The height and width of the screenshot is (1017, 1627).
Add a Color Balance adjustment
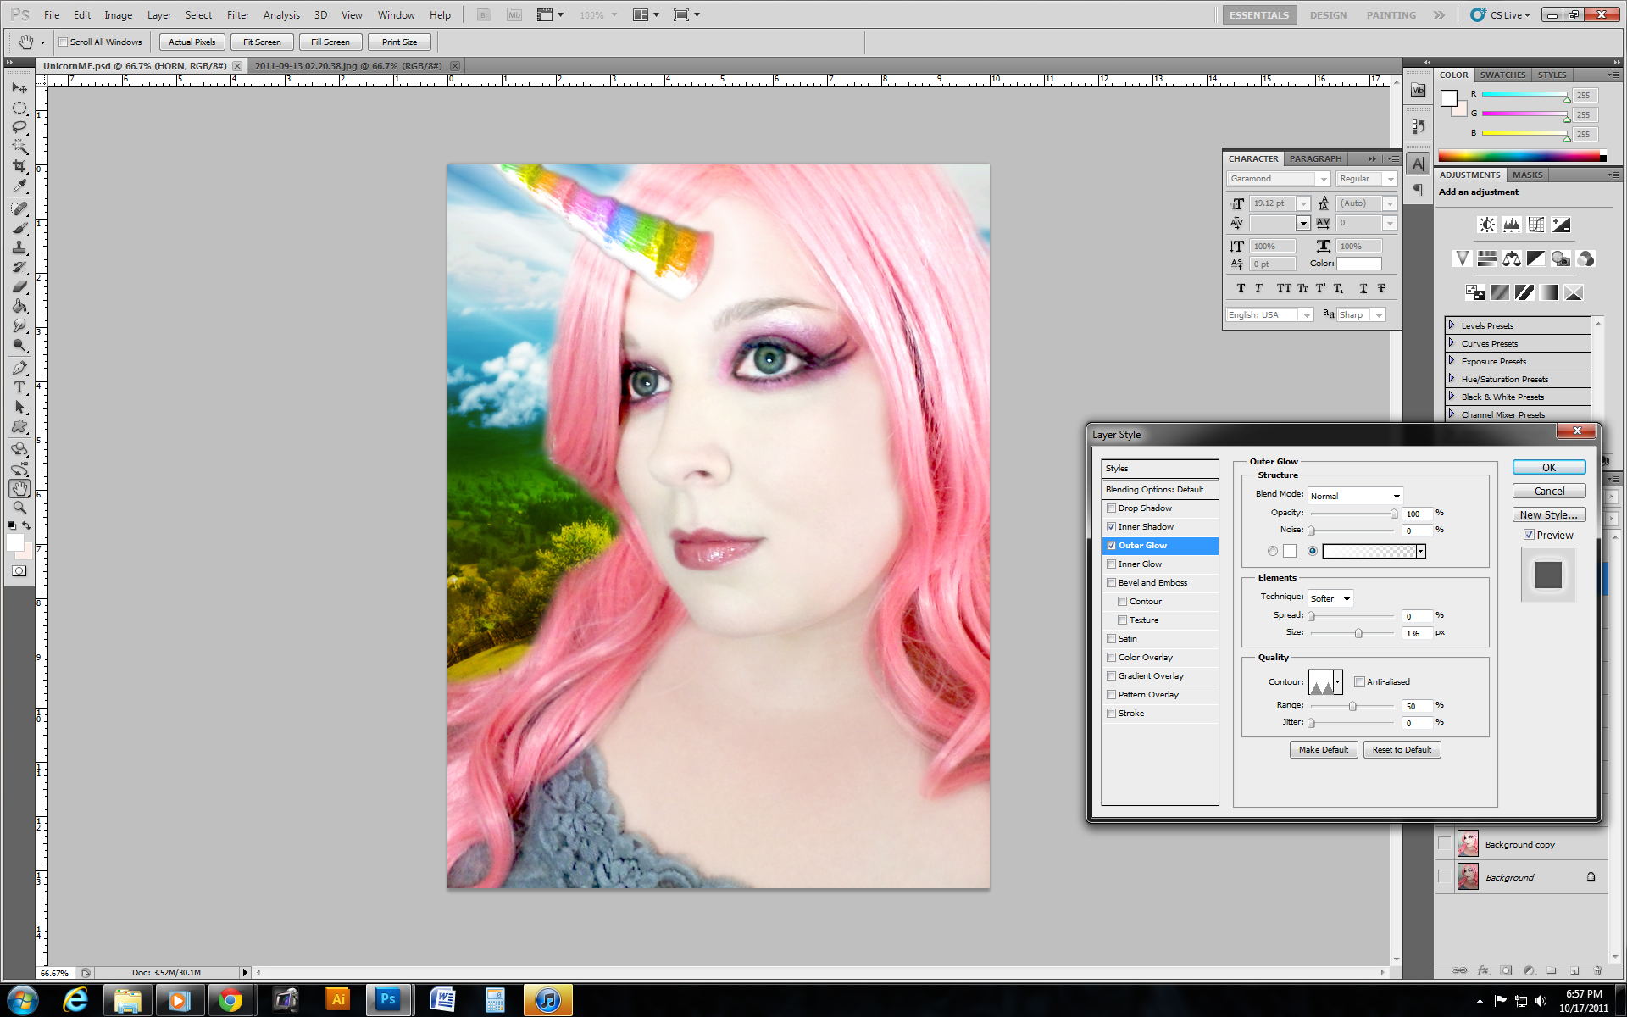tap(1511, 258)
